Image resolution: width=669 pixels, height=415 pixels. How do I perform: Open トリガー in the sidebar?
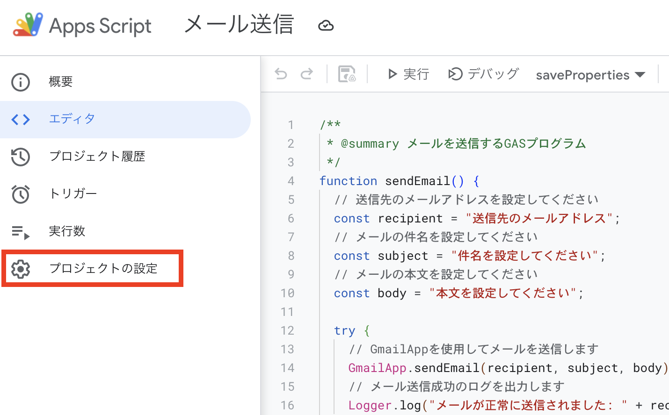(x=125, y=194)
